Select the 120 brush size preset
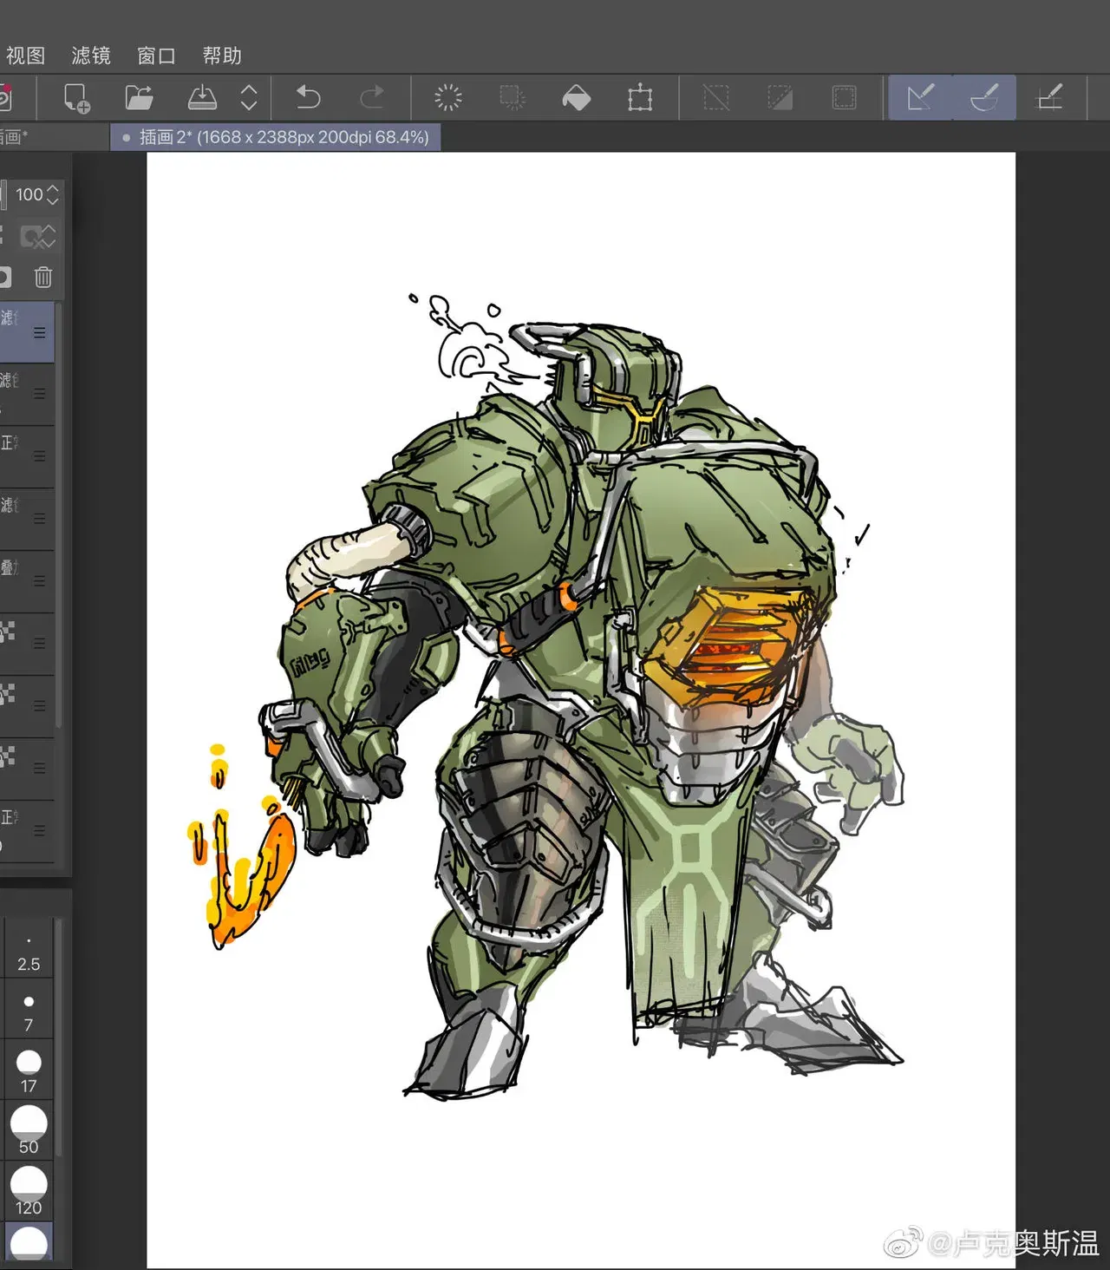The height and width of the screenshot is (1270, 1110). point(29,1193)
